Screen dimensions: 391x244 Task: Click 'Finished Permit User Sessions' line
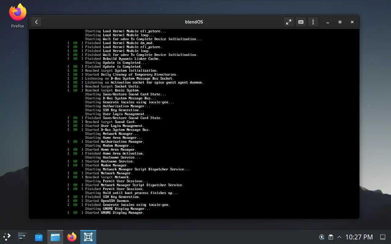tap(106, 189)
